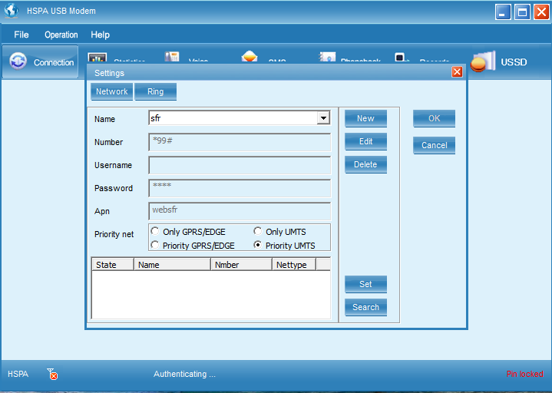This screenshot has width=552, height=393.
Task: Click the Search networks button
Action: (365, 307)
